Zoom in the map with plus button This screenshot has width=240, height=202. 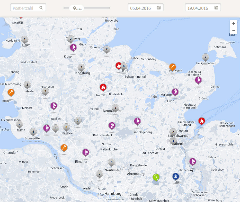click(233, 24)
